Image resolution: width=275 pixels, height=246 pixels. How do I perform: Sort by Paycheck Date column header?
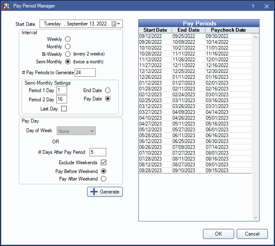point(228,30)
